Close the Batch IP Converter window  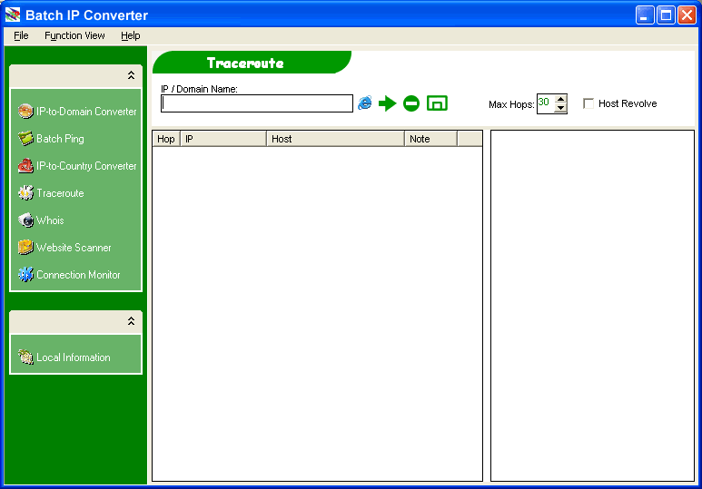(x=687, y=15)
